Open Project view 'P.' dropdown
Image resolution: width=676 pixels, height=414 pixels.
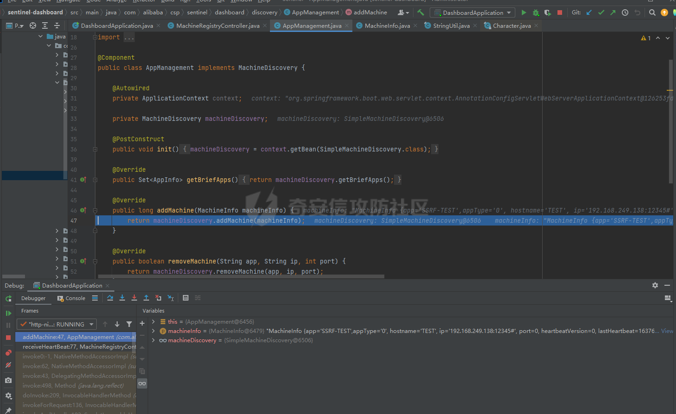pos(15,25)
